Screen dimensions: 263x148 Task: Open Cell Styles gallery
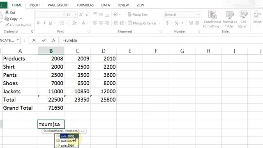(x=243, y=19)
